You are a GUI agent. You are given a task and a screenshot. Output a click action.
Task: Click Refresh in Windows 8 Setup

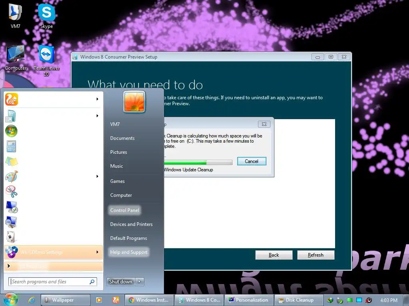(x=316, y=255)
